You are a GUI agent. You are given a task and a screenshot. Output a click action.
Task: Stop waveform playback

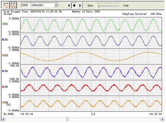pos(74,5)
